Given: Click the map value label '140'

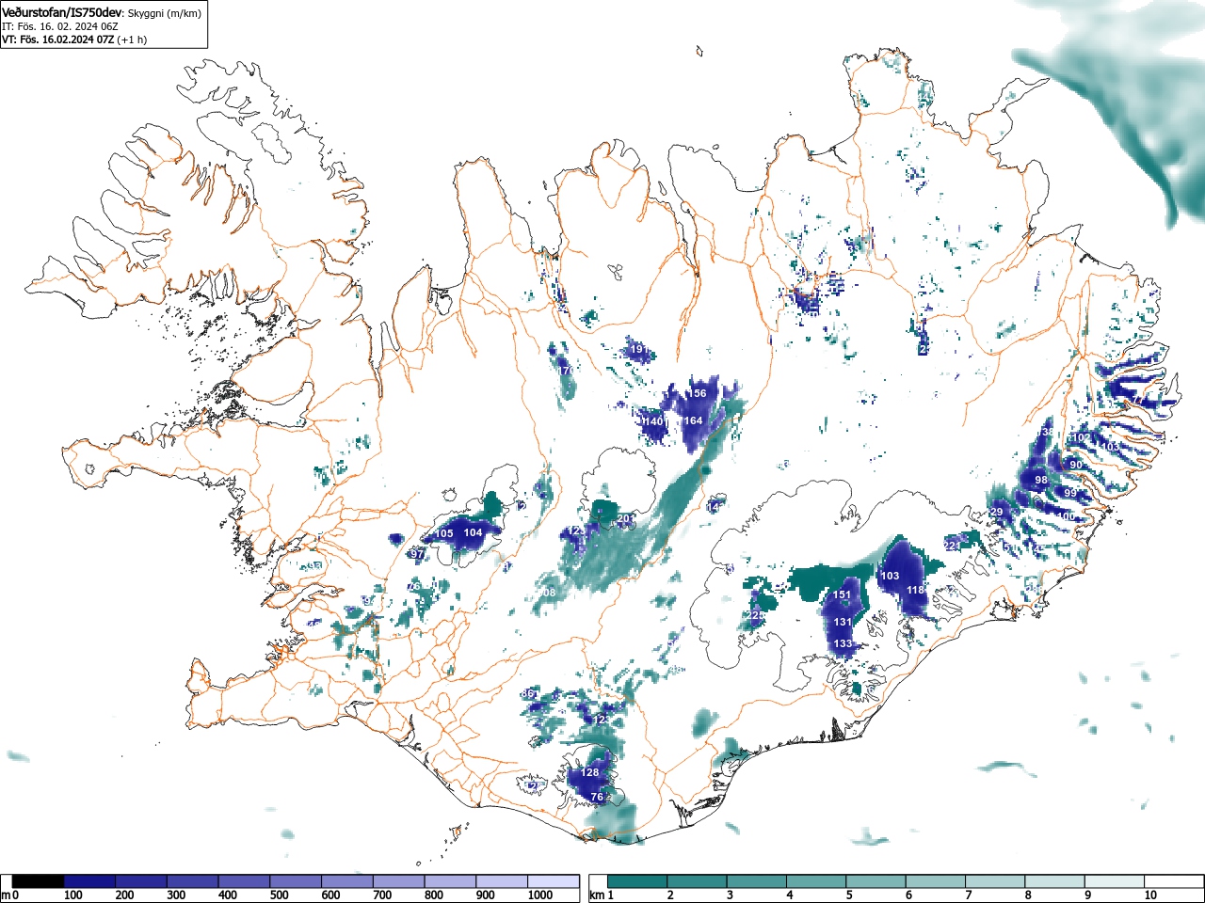Looking at the screenshot, I should (x=654, y=421).
